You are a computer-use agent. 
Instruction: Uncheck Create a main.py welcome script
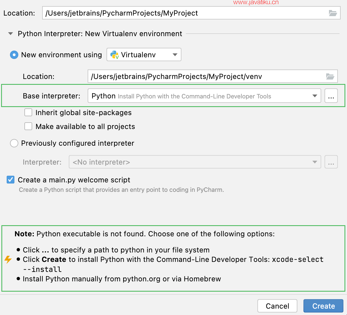tap(11, 180)
